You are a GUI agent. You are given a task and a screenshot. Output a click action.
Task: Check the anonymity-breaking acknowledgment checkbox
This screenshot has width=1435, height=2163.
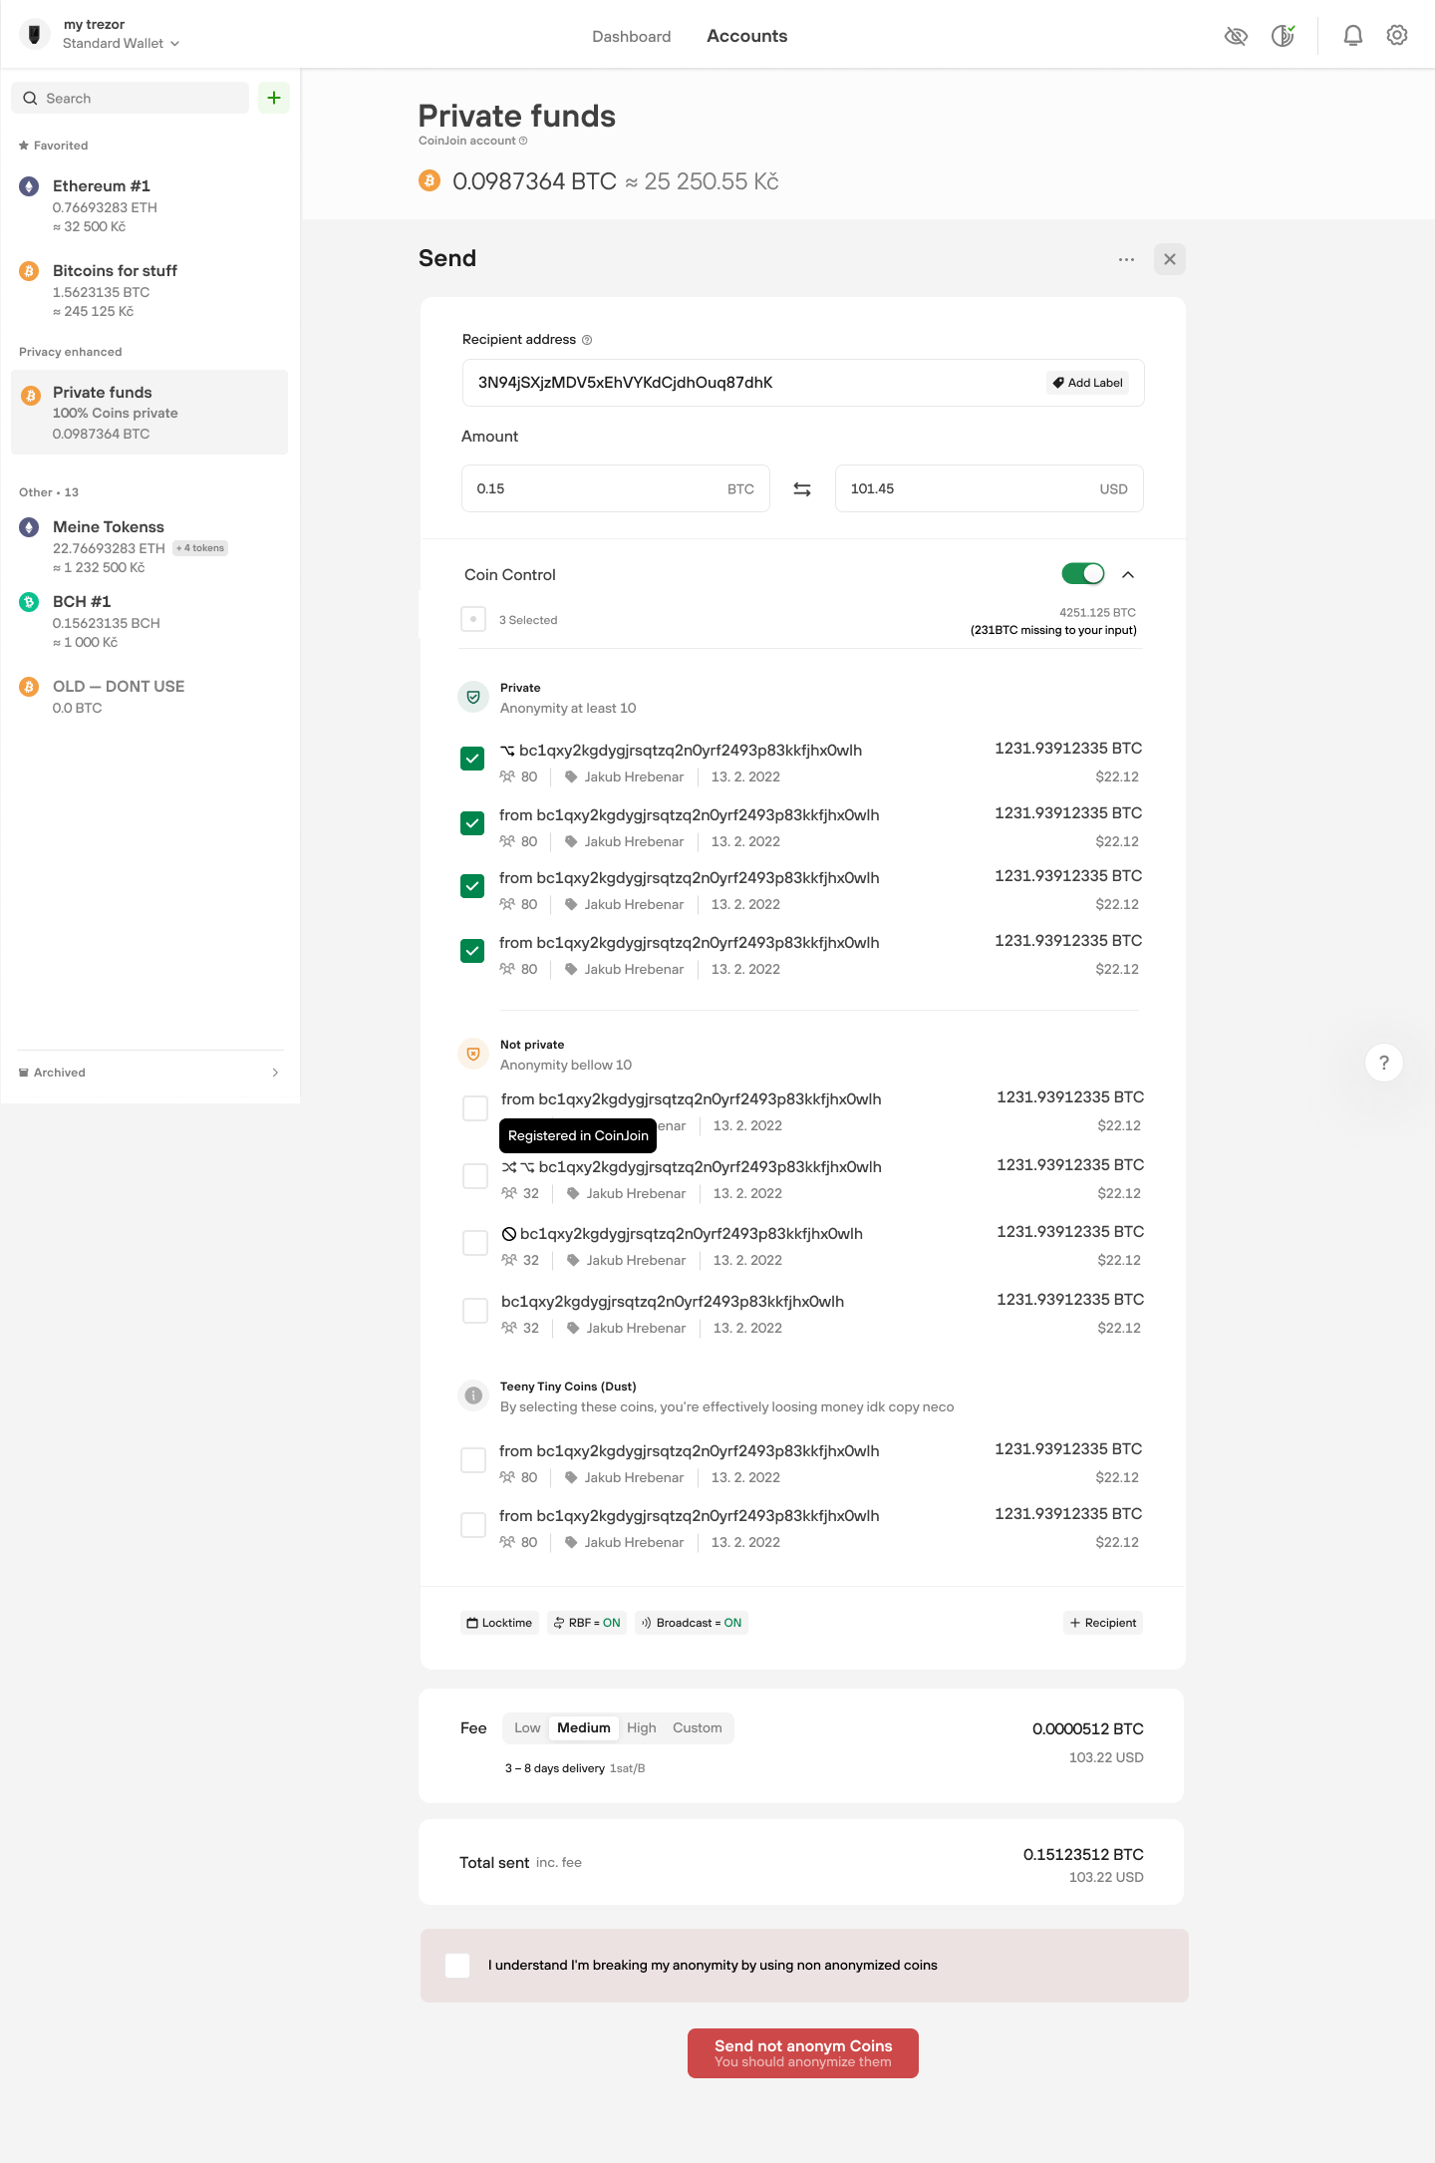[457, 1966]
